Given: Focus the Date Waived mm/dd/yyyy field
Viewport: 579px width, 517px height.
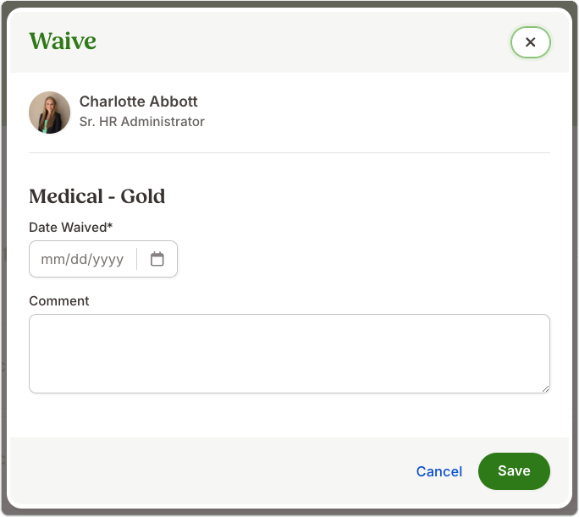Looking at the screenshot, I should (x=82, y=259).
